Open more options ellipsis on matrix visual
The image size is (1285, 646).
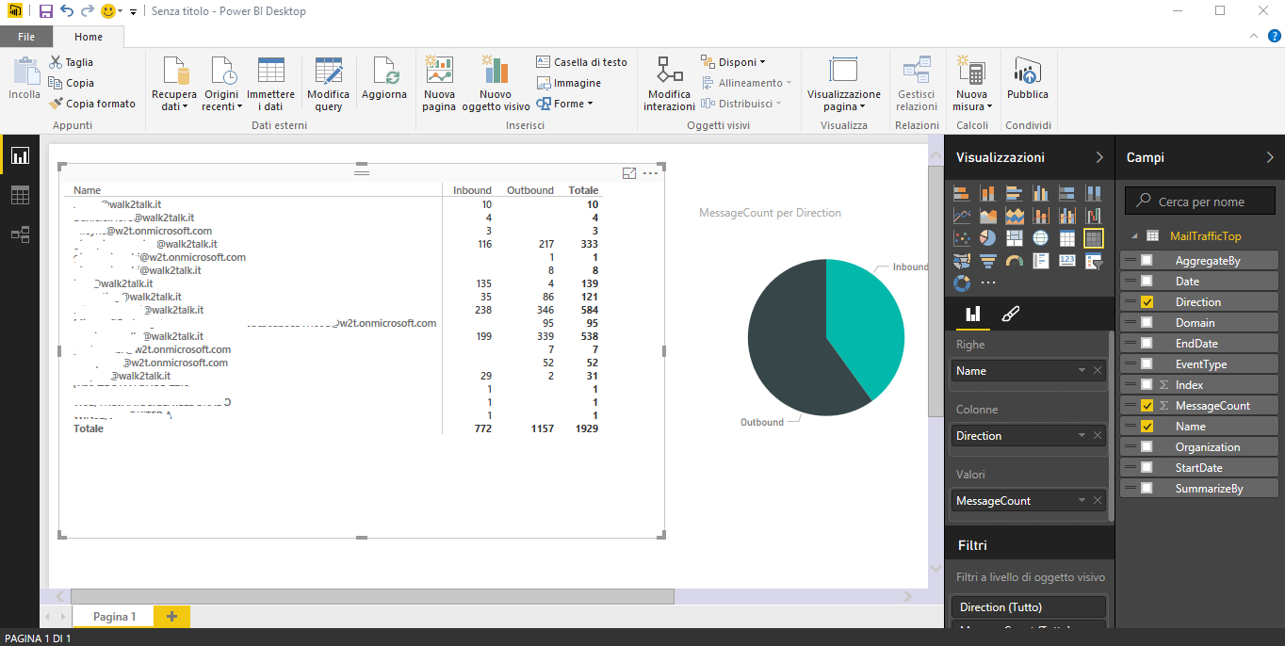tap(650, 173)
